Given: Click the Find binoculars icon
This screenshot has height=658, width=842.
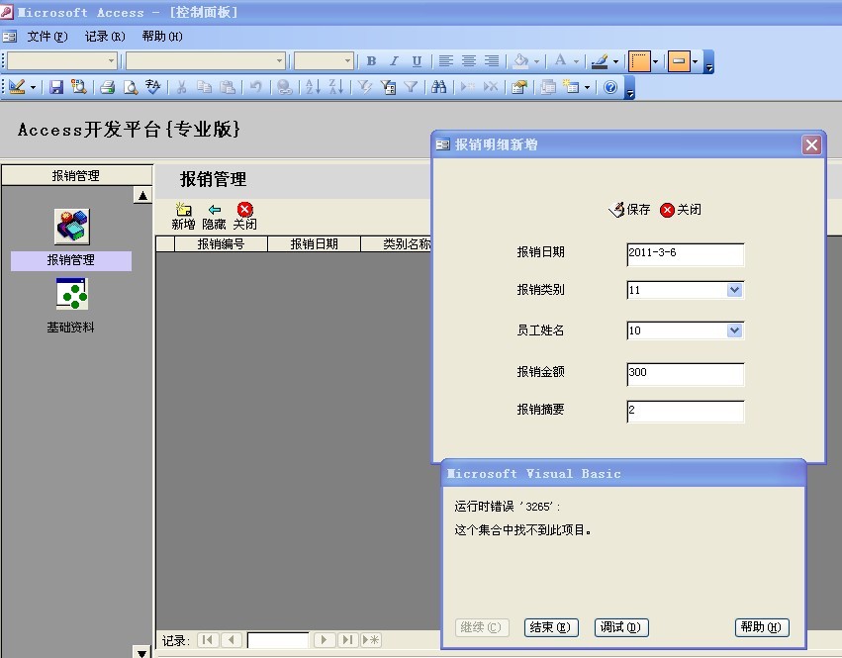Looking at the screenshot, I should coord(438,87).
